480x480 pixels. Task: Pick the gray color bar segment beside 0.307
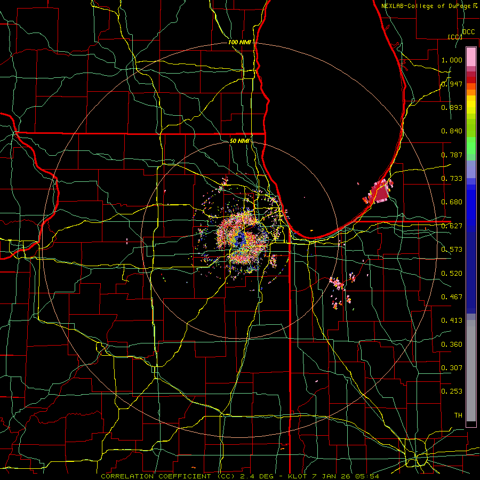[471, 371]
